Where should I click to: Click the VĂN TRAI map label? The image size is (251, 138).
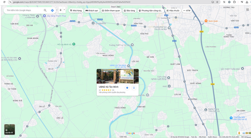click(138, 23)
